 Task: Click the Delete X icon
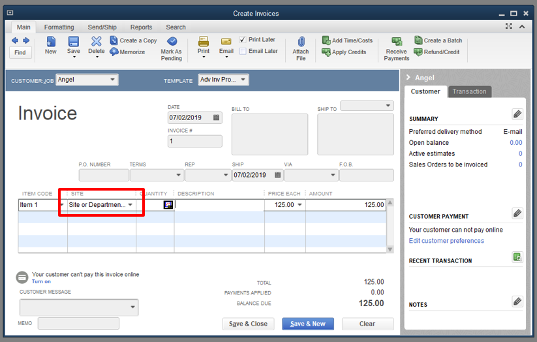tap(96, 42)
